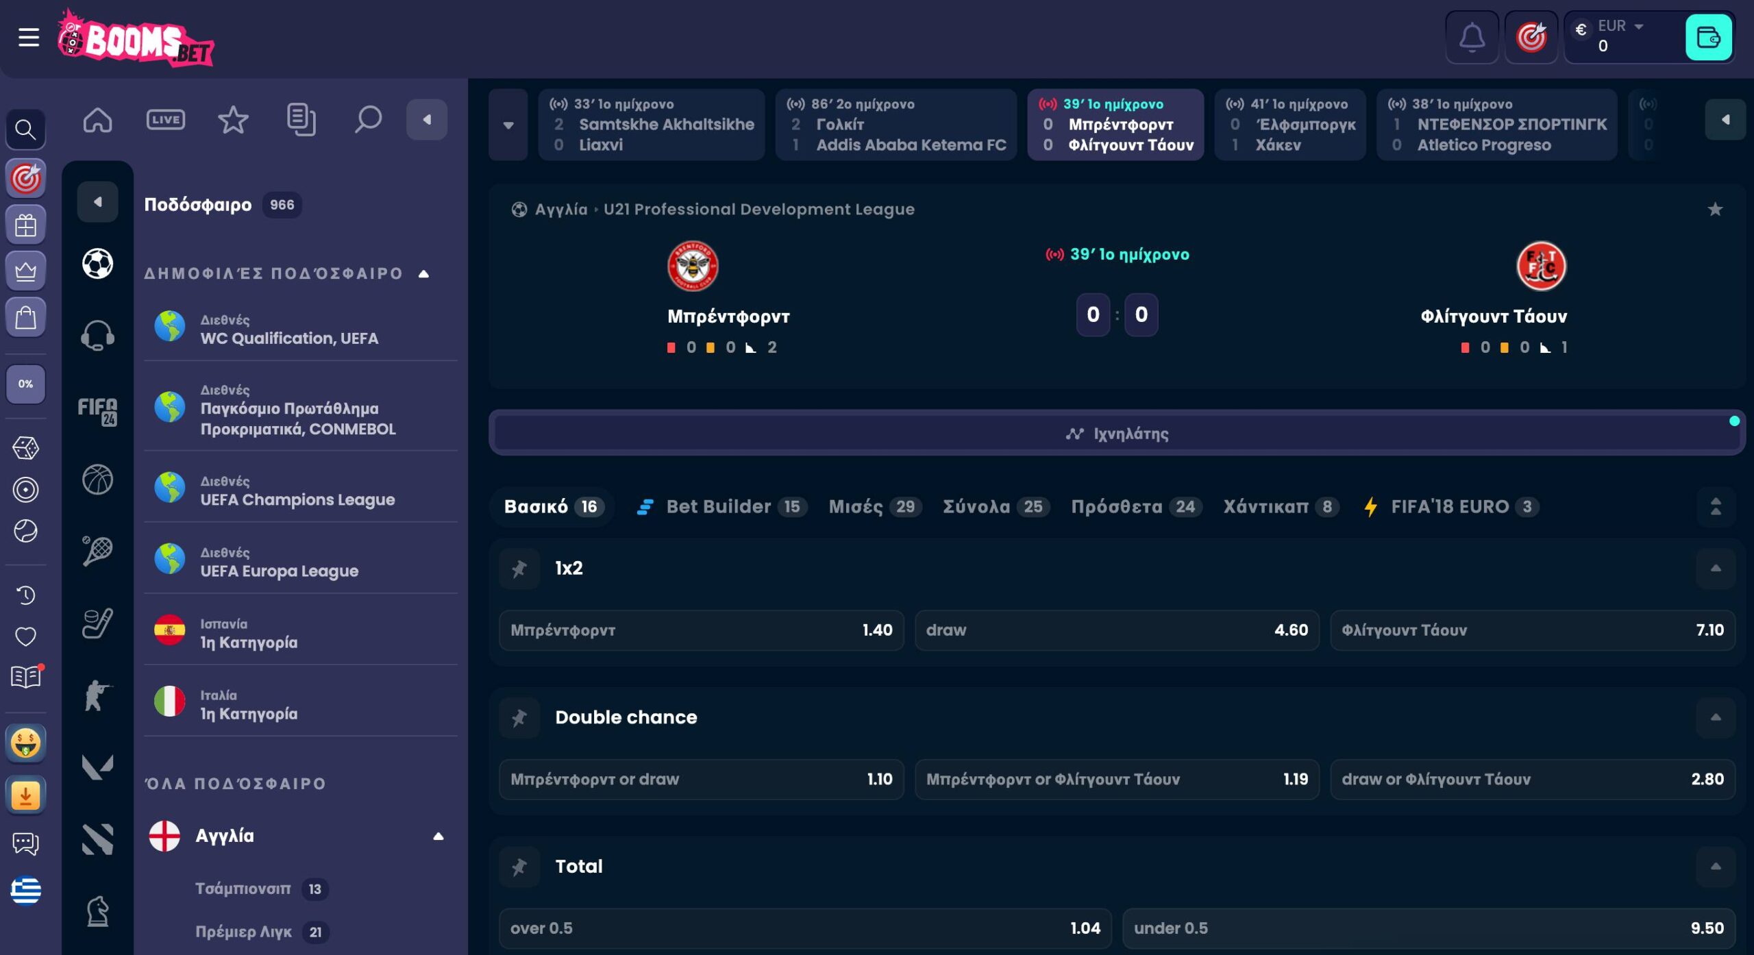Expand the Ιχνηλάτης tracker bar
Image resolution: width=1754 pixels, height=955 pixels.
click(1117, 434)
